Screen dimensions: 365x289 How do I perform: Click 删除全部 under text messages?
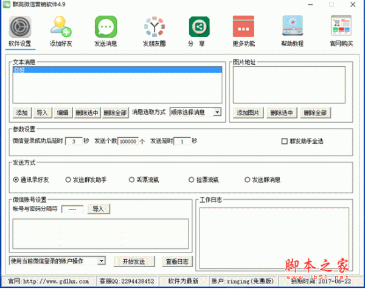[115, 113]
